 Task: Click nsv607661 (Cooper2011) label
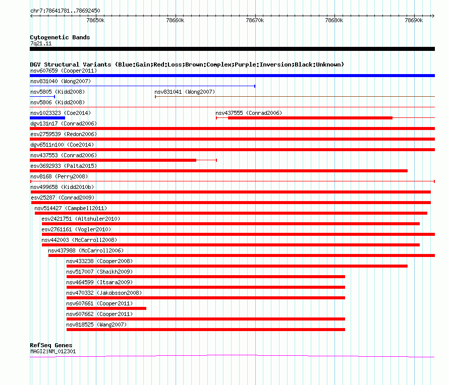click(x=99, y=303)
